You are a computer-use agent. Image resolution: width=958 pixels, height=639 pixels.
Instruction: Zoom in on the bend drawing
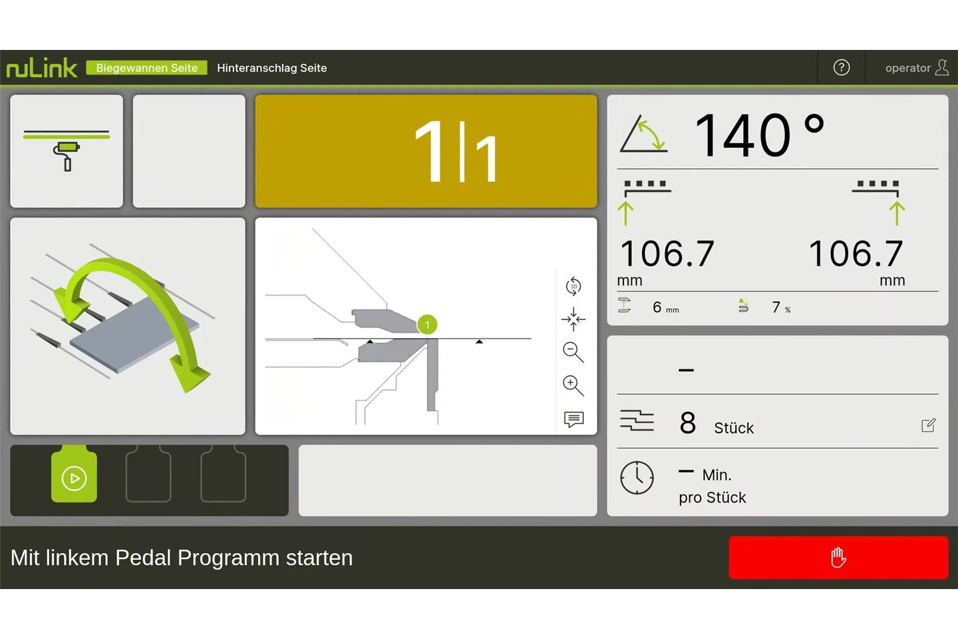(573, 385)
